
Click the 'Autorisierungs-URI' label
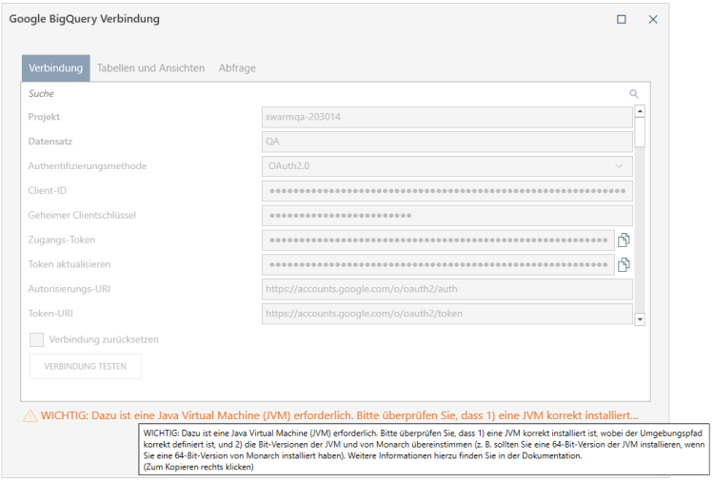point(69,289)
